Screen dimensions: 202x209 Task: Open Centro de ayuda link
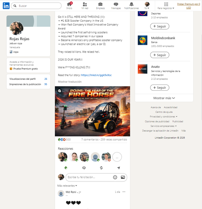(x=164, y=112)
